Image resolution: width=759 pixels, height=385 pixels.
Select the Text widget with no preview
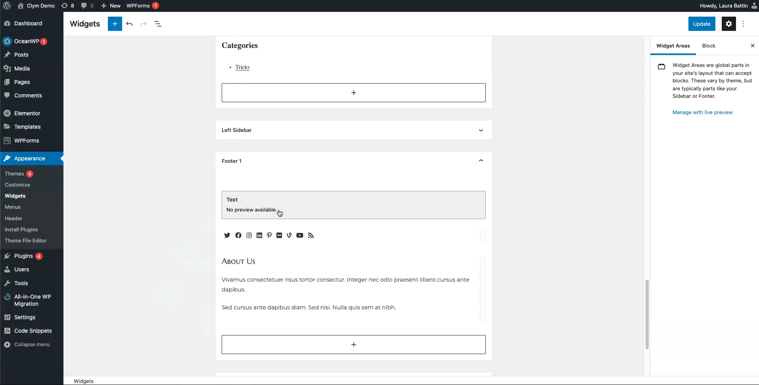coord(353,205)
